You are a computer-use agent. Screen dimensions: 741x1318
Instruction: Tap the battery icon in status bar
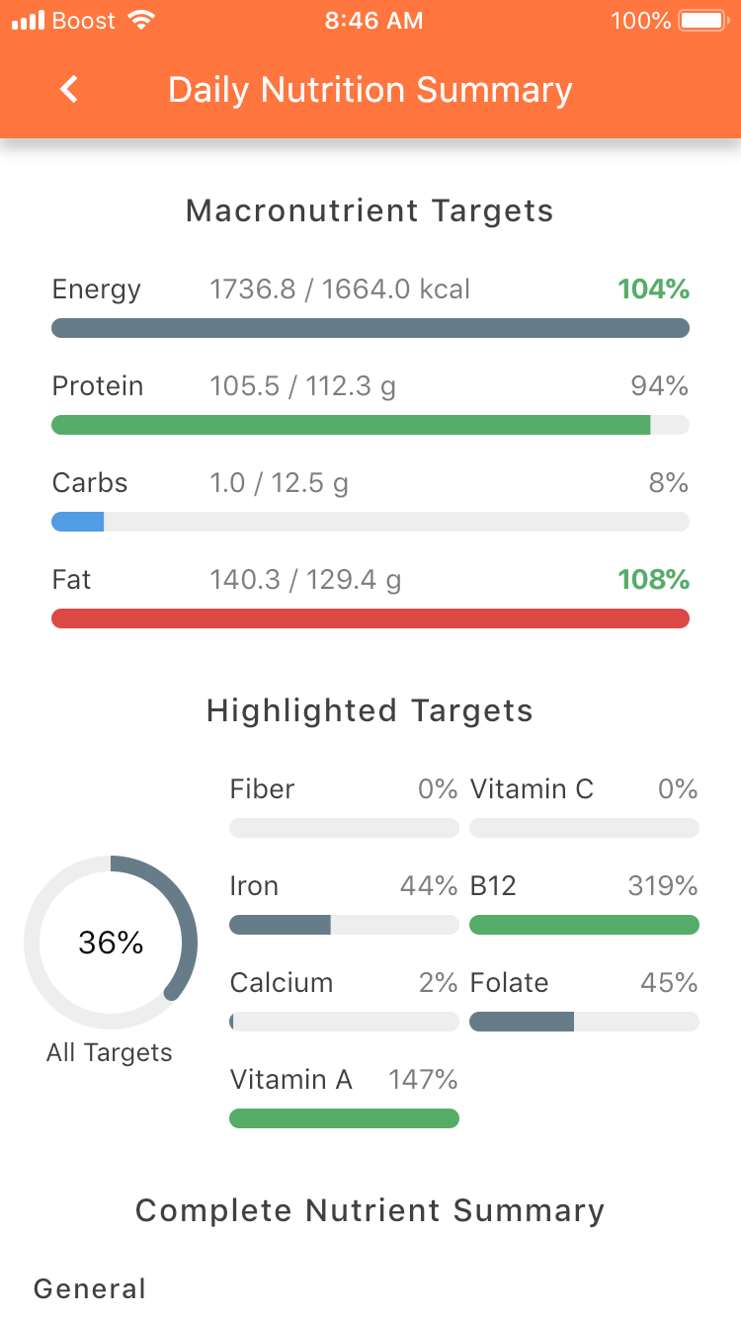tap(705, 21)
